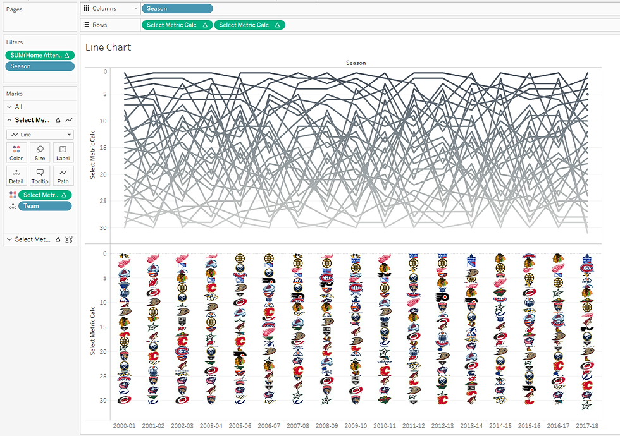
Task: Click color icon beside Select Metr.. pill
Action: click(x=13, y=195)
